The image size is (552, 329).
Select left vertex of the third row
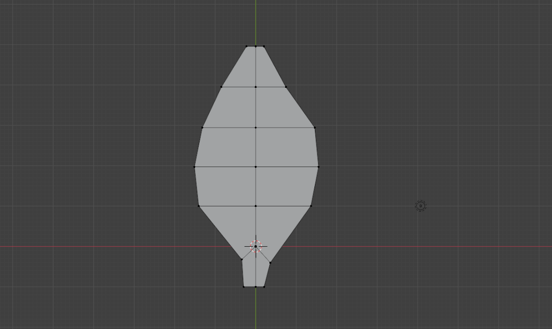202,128
